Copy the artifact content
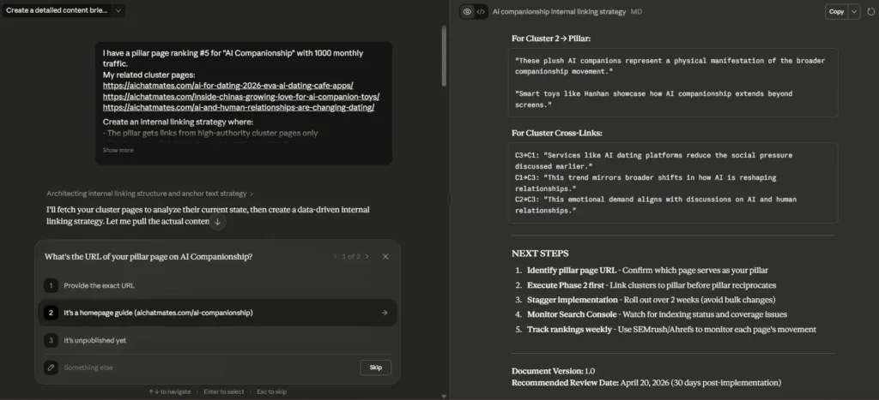879x400 pixels. coord(836,12)
